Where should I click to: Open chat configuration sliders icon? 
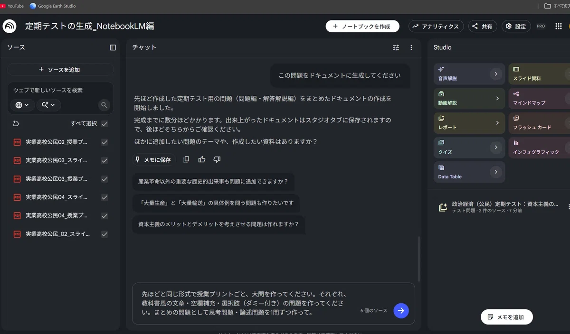[396, 47]
